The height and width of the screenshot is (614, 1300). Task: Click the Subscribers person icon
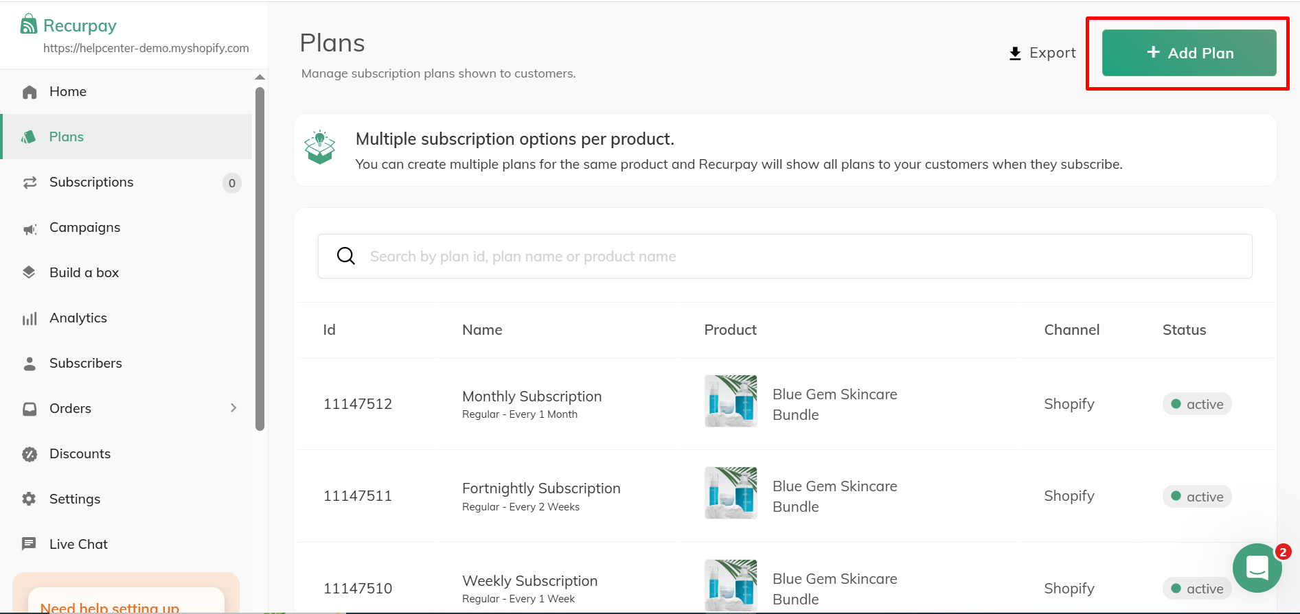coord(30,364)
